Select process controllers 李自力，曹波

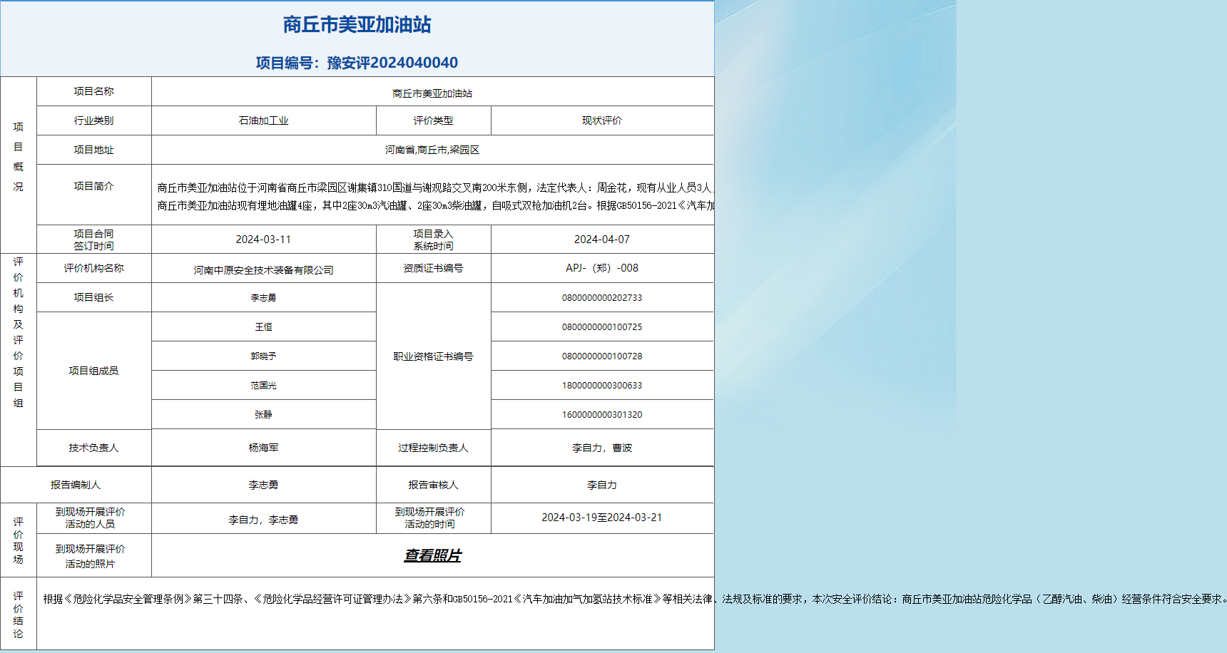(602, 448)
